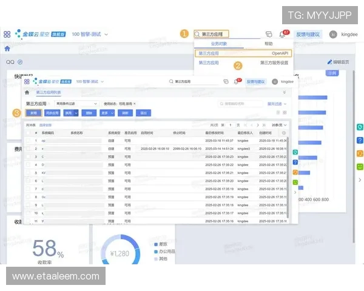This screenshot has height=291, width=364.
Task: Click the round icon beside the QQ label
Action: click(x=20, y=62)
